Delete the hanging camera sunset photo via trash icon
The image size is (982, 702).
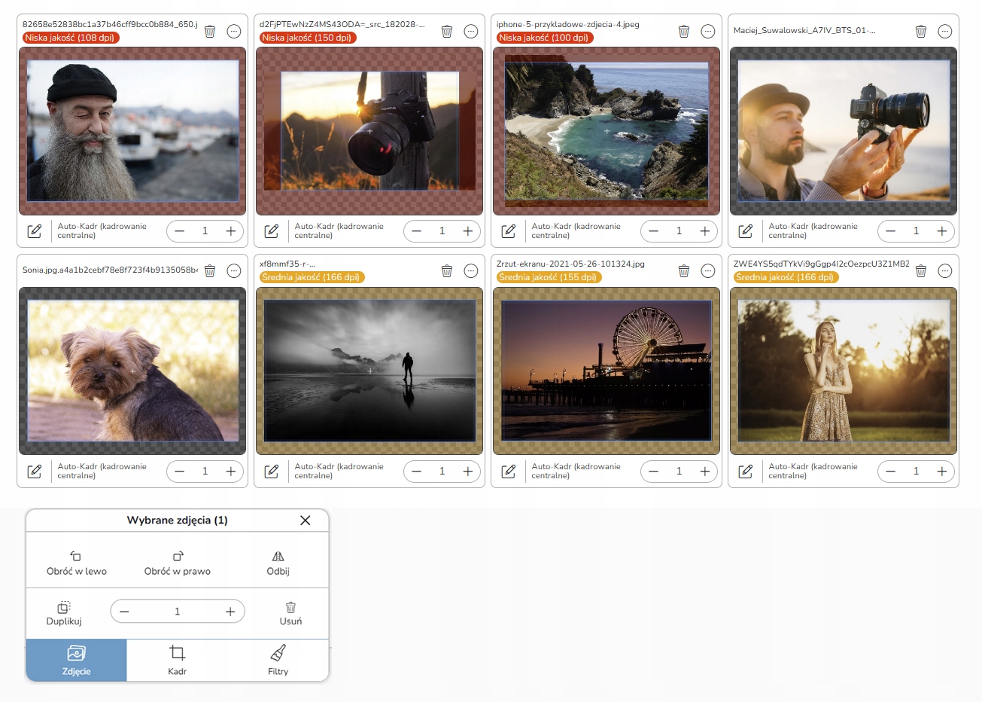click(x=447, y=31)
